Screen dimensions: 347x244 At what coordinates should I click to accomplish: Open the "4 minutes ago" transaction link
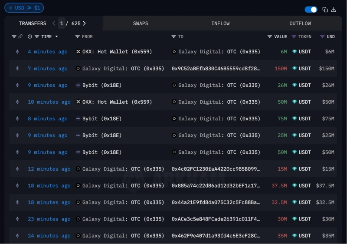point(48,52)
